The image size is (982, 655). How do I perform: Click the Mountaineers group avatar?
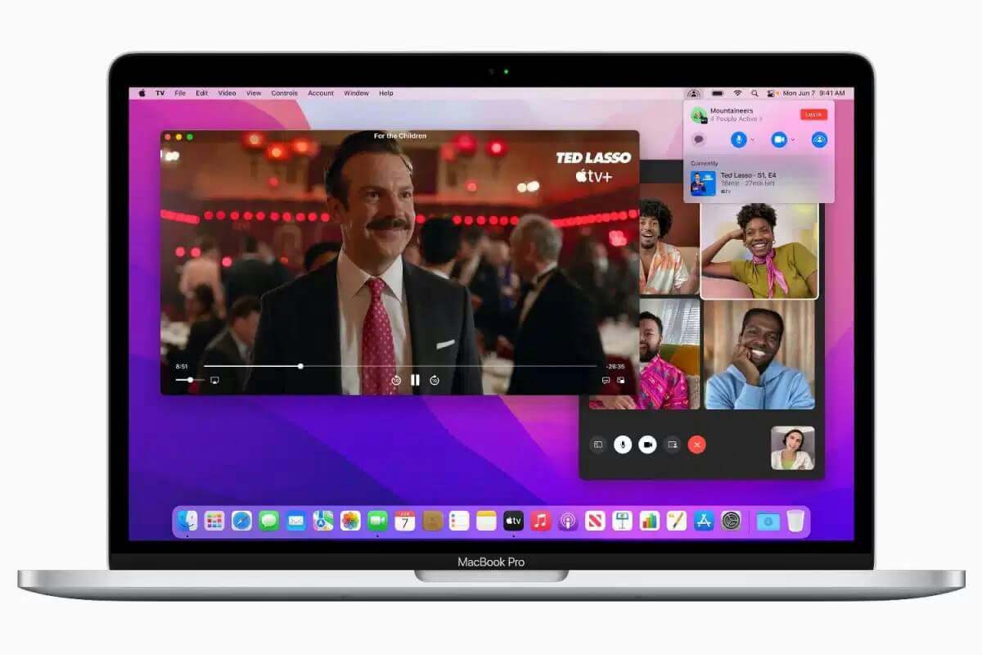point(698,115)
